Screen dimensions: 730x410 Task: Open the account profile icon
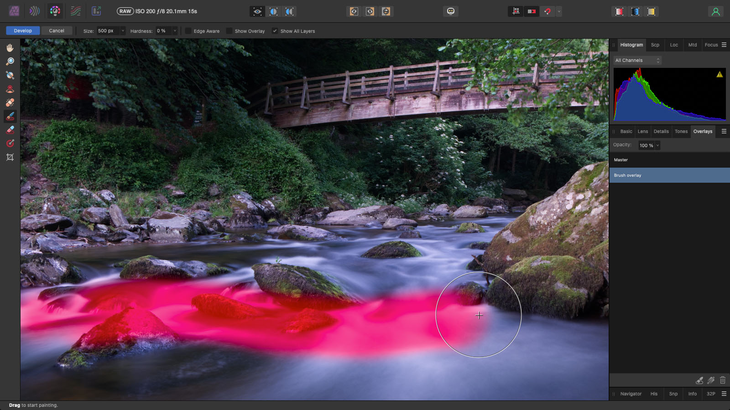pos(716,11)
